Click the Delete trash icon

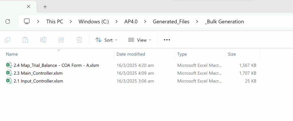point(79,40)
